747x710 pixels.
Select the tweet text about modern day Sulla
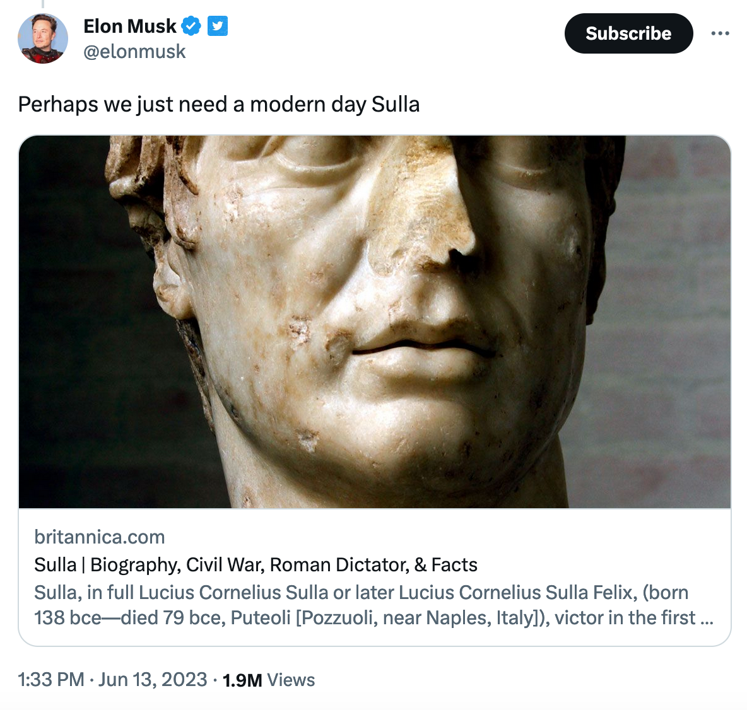pos(220,104)
